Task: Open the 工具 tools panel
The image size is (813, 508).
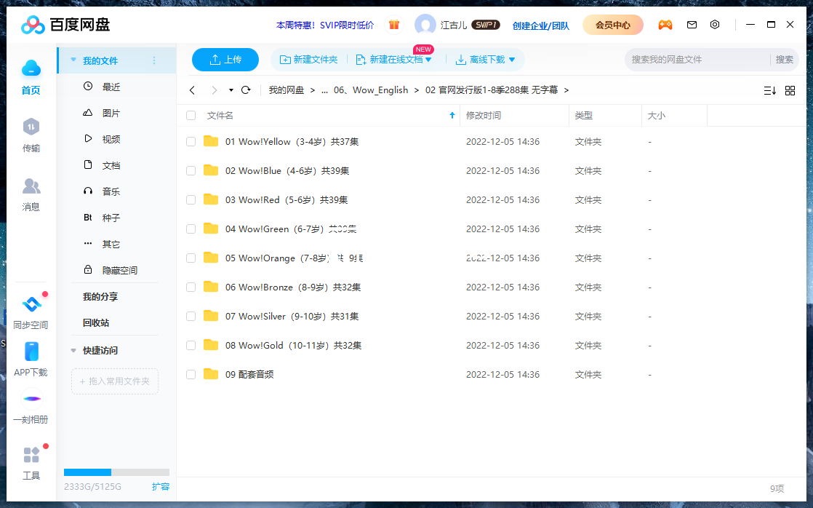Action: click(31, 462)
